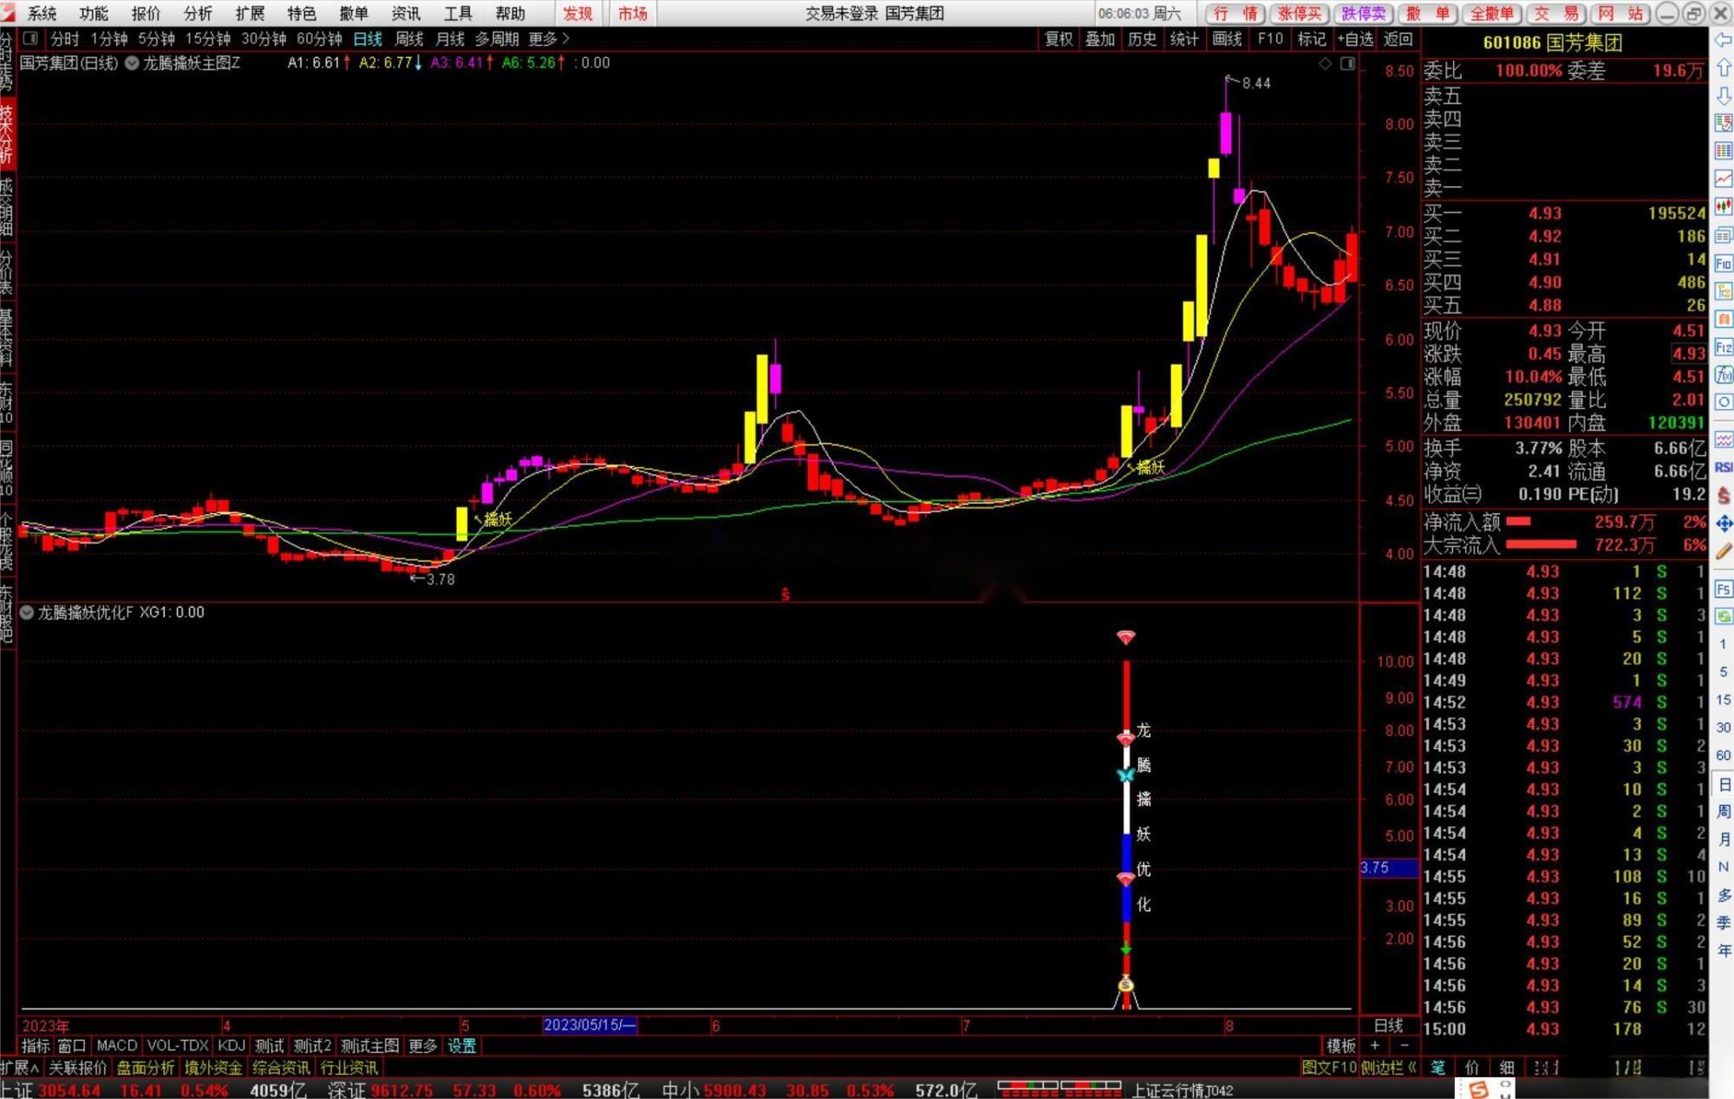The image size is (1734, 1099).
Task: Toggle the small box left of 分时
Action: tap(30, 39)
